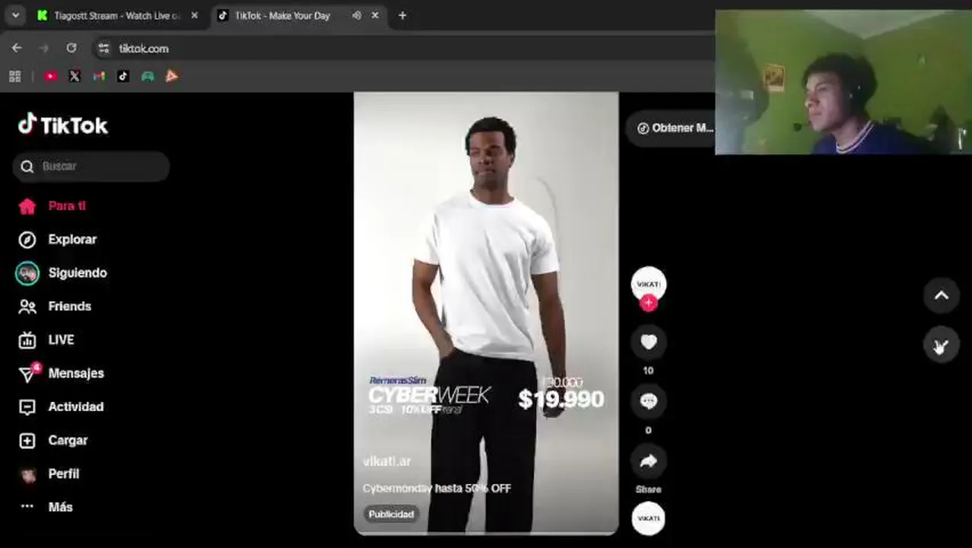This screenshot has height=548, width=972.
Task: Open the tab search dropdown arrow
Action: click(15, 15)
